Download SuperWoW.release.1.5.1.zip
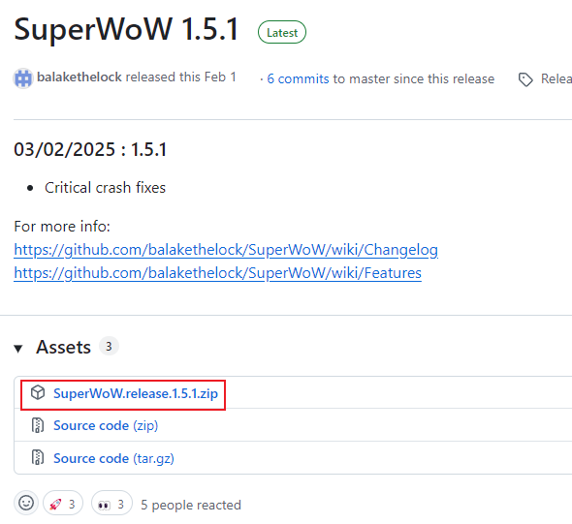 [x=136, y=393]
